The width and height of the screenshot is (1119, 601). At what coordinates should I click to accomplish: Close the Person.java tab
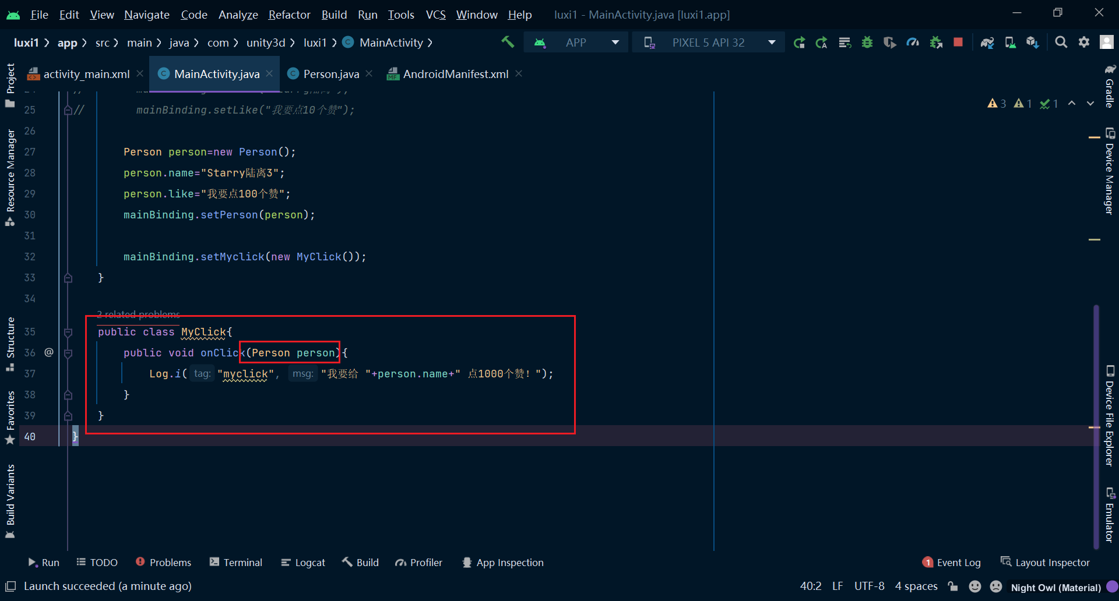(x=369, y=73)
